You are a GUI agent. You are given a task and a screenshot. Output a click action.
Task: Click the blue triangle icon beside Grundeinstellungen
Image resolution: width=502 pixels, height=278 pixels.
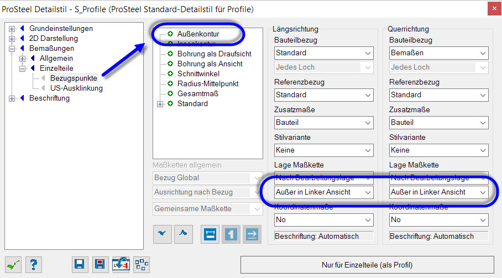point(23,29)
